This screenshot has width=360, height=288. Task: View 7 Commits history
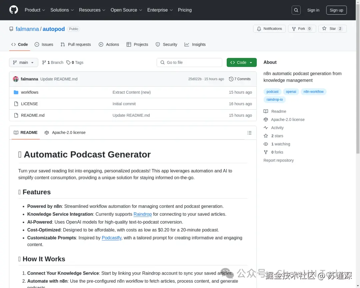(240, 79)
